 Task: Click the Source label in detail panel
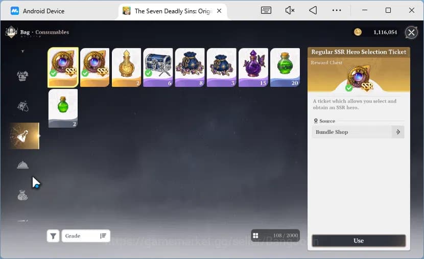[327, 121]
